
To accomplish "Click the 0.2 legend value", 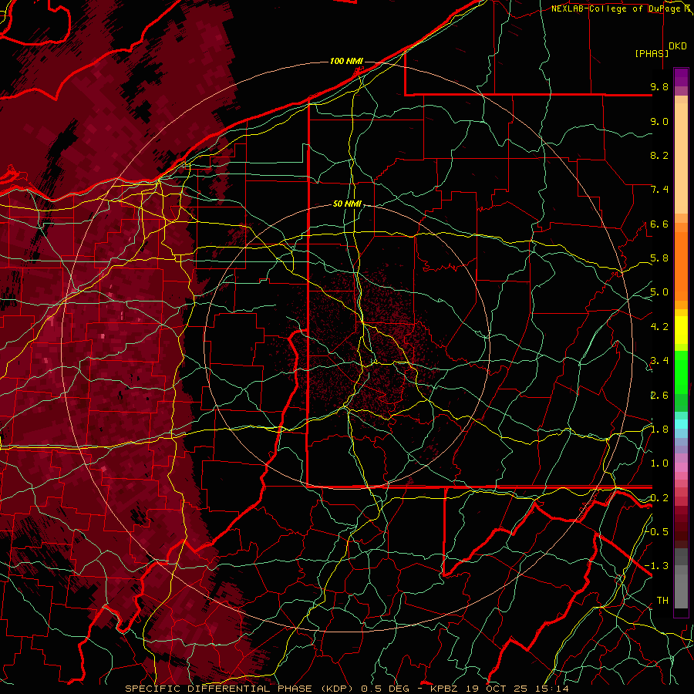I will tap(659, 498).
